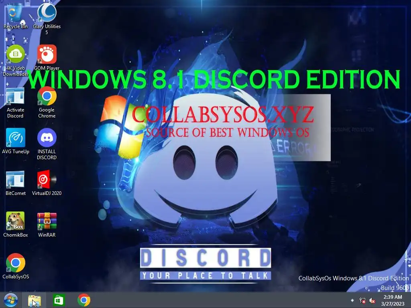Image resolution: width=411 pixels, height=308 pixels.
Task: Open File Explorer from taskbar
Action: click(35, 300)
